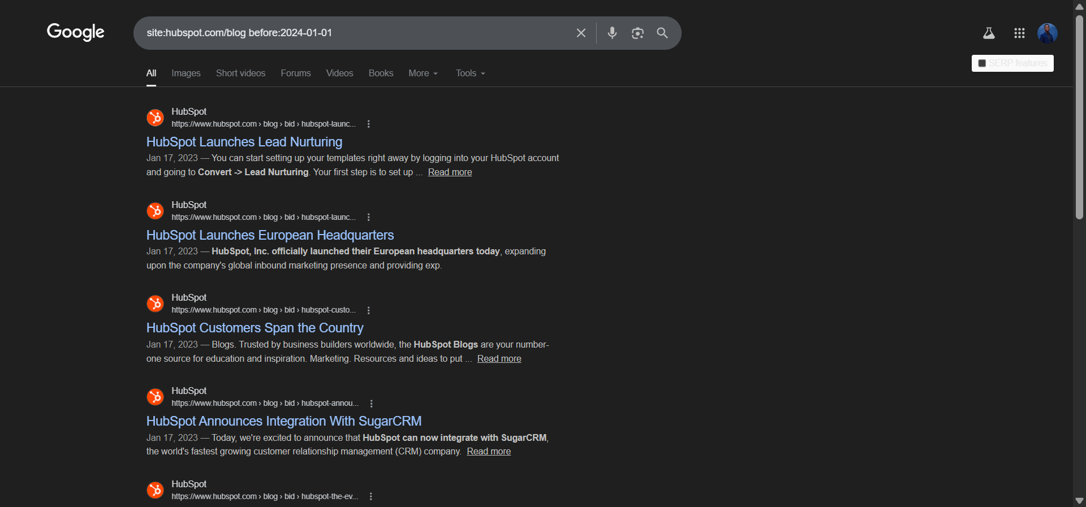Click the scrollbar up arrow
The height and width of the screenshot is (507, 1086).
pyautogui.click(x=1079, y=7)
